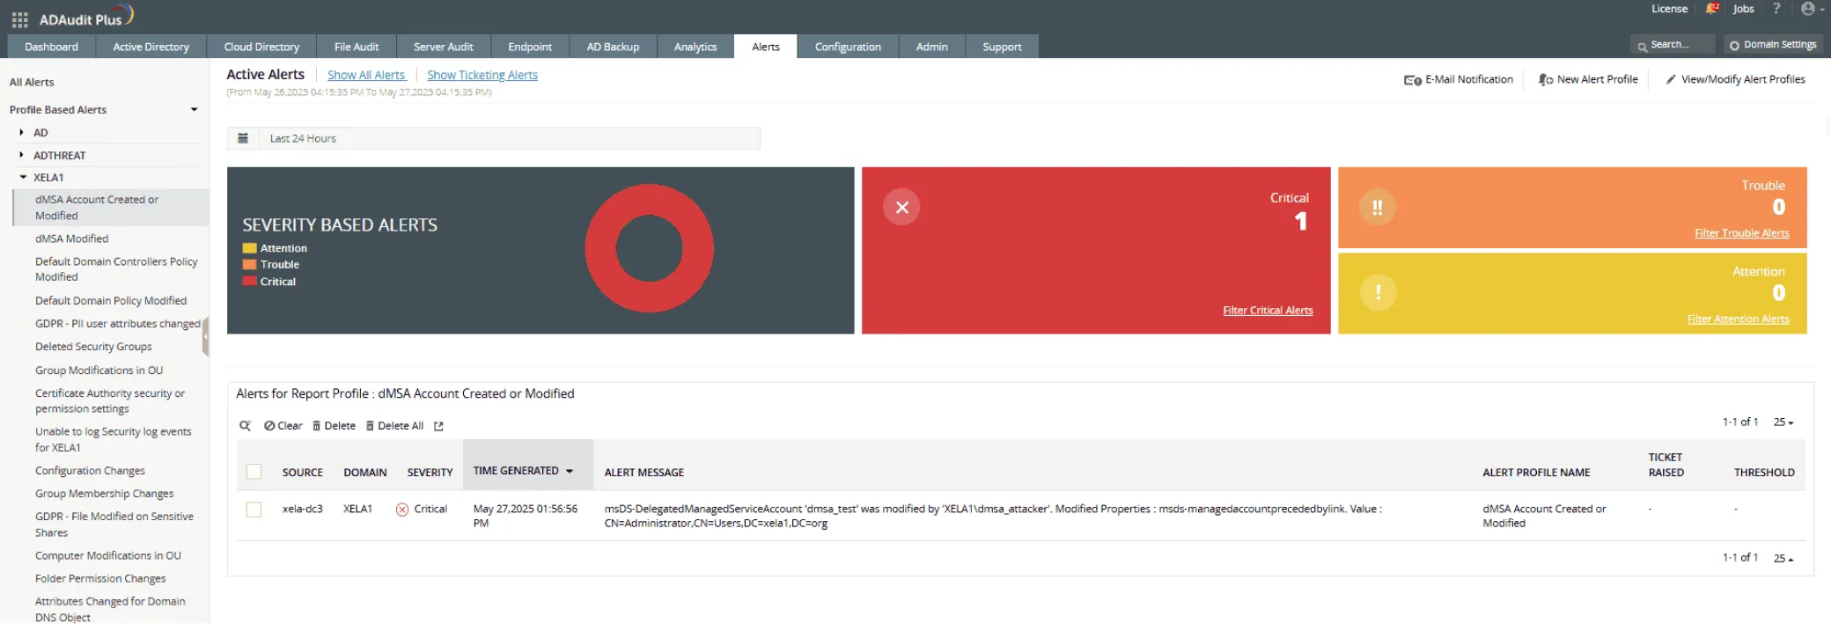This screenshot has width=1831, height=624.
Task: Clear the selected alerts
Action: click(283, 426)
